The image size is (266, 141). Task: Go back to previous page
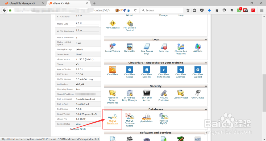click(x=5, y=10)
